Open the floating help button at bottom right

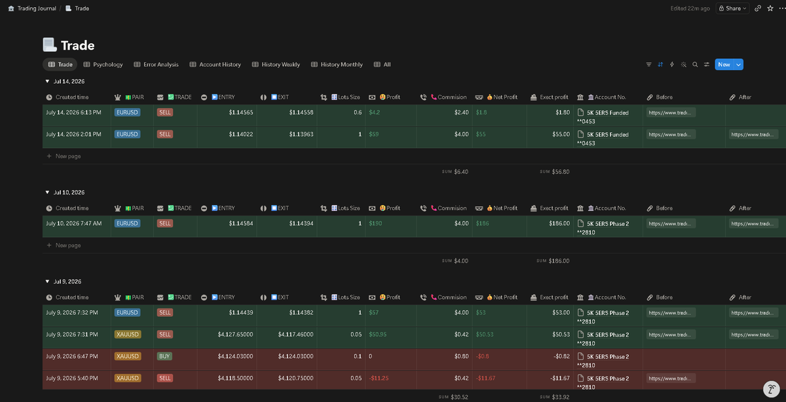pos(771,389)
